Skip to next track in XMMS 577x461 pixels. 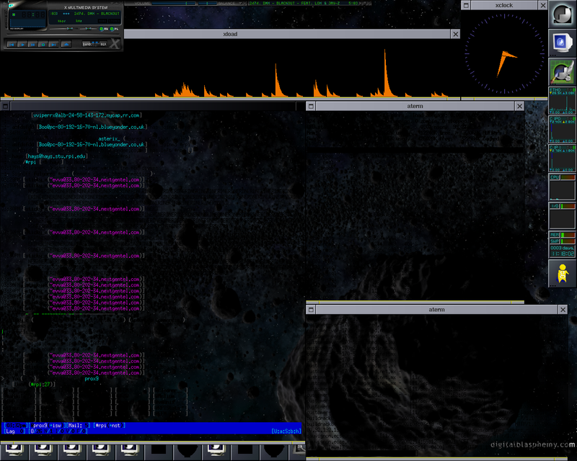click(x=53, y=45)
